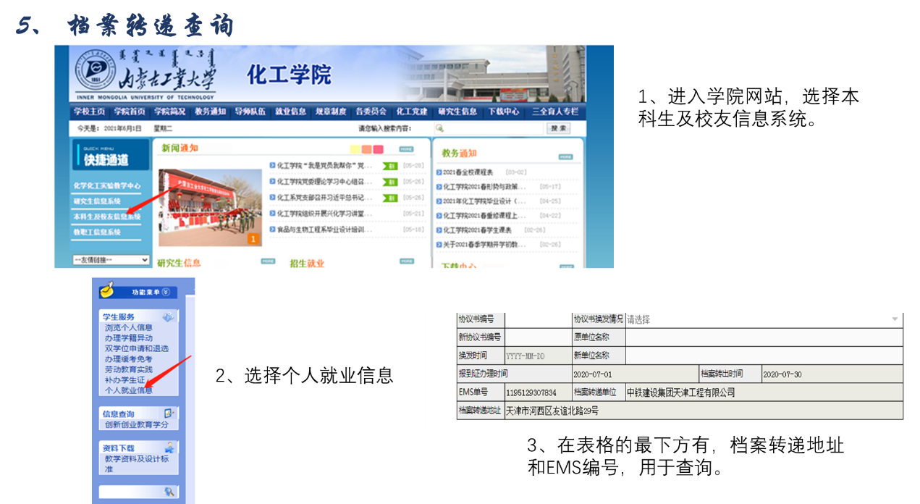Open the 就业信息 navigation menu item
The image size is (920, 504).
click(x=290, y=112)
